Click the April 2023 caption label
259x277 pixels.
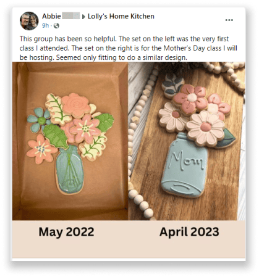[x=189, y=232]
